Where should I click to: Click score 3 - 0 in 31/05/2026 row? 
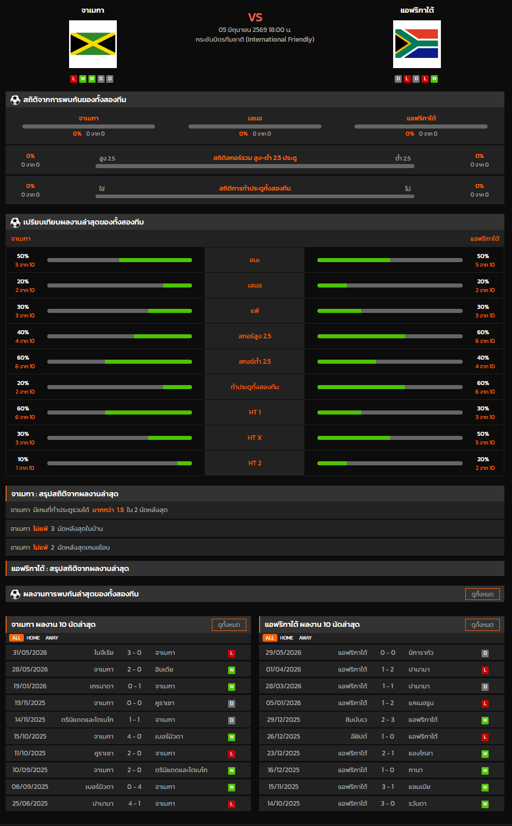[134, 653]
